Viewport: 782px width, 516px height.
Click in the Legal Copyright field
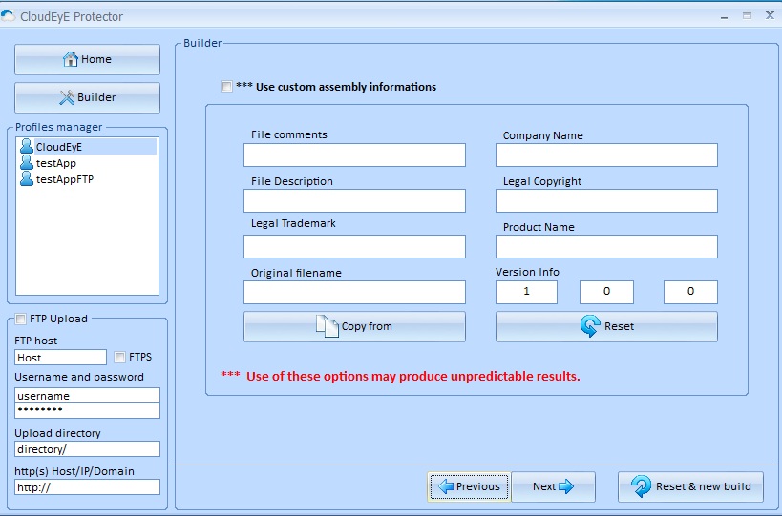click(x=606, y=200)
